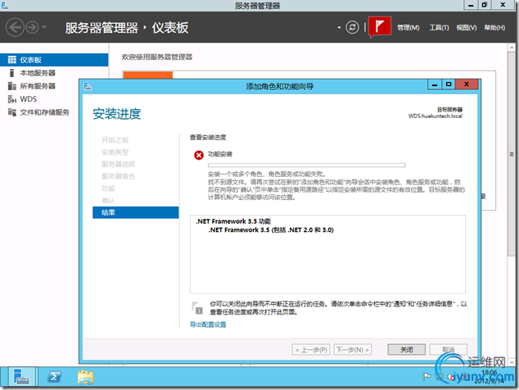The width and height of the screenshot is (519, 390).
Task: Open the 管理(M) menu
Action: pos(408,28)
